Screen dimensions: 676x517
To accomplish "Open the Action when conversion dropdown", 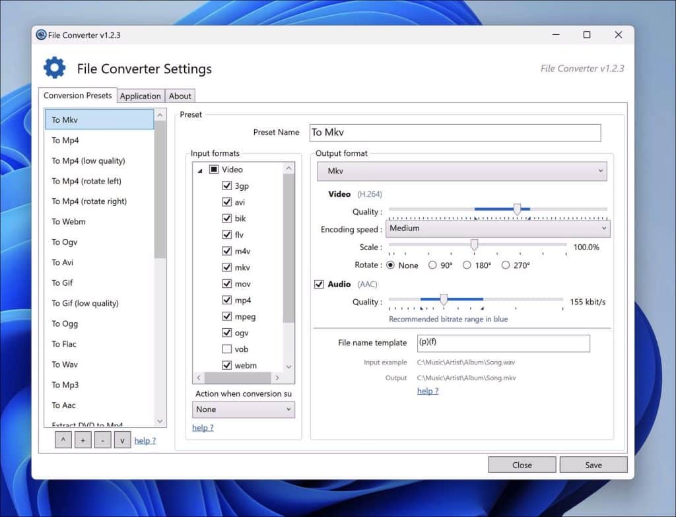I will [243, 409].
